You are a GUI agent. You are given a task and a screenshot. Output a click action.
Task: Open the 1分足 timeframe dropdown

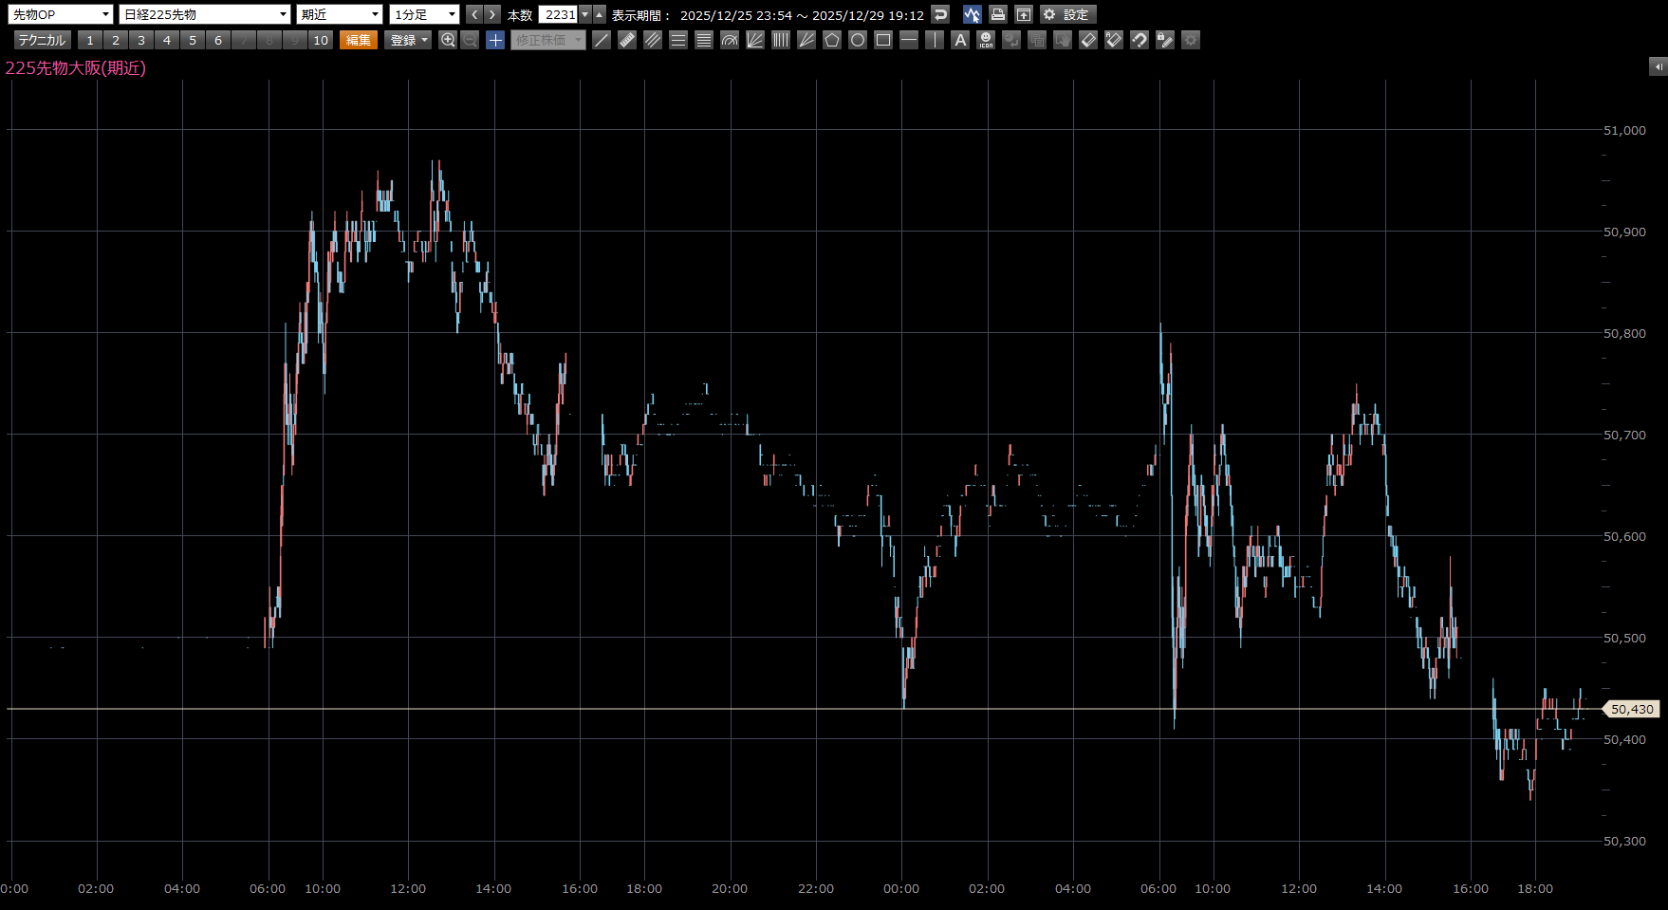[x=425, y=14]
